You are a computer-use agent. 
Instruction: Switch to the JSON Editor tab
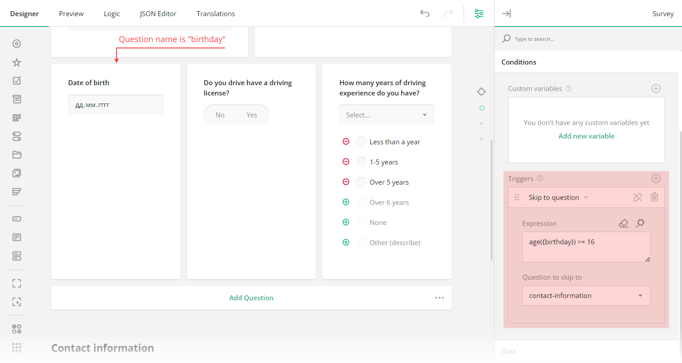158,13
